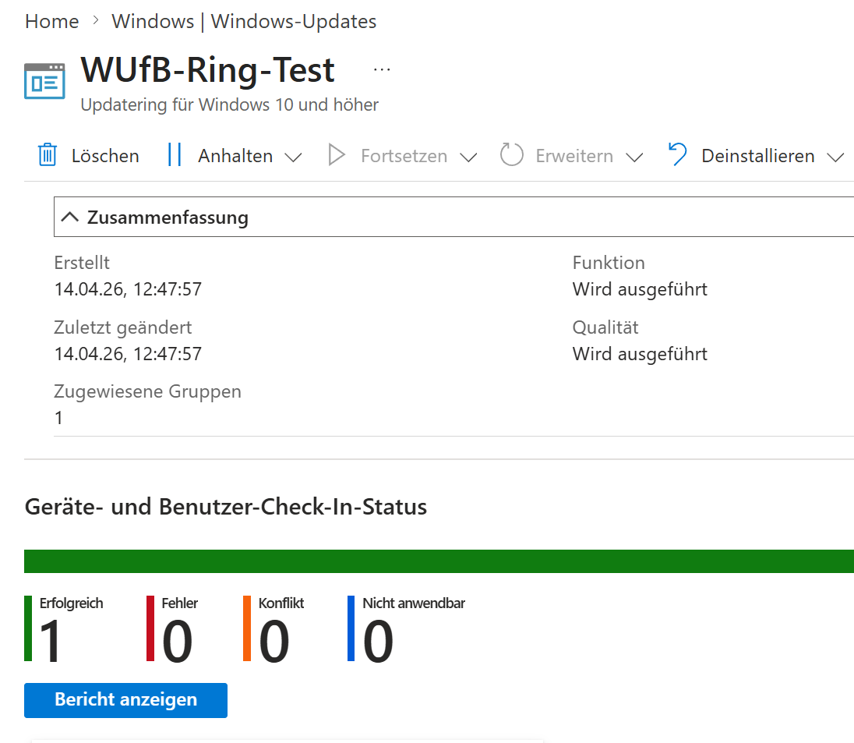854x743 pixels.
Task: Expand the Erweitern dropdown arrow
Action: tap(634, 157)
